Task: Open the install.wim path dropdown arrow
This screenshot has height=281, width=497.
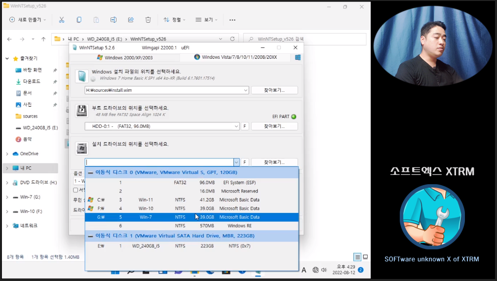Action: coord(246,90)
